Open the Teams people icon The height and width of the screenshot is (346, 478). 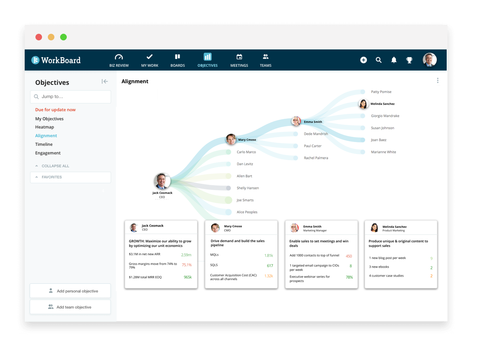pyautogui.click(x=265, y=57)
